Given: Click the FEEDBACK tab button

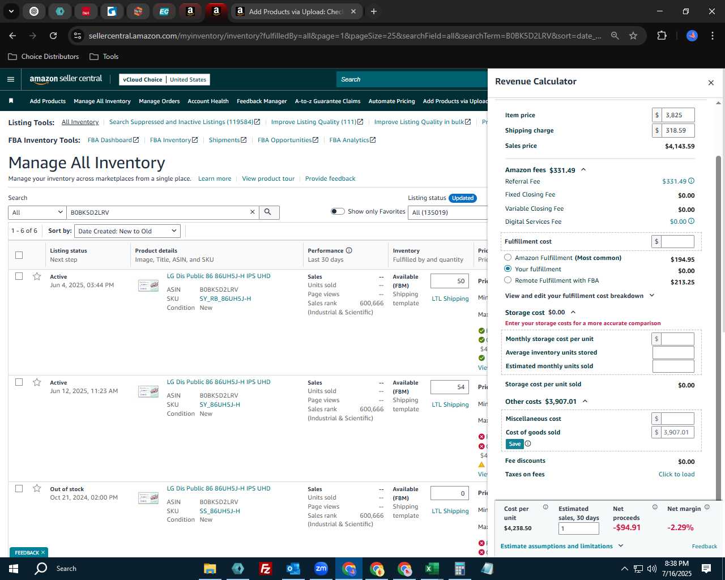Looking at the screenshot, I should (x=28, y=552).
